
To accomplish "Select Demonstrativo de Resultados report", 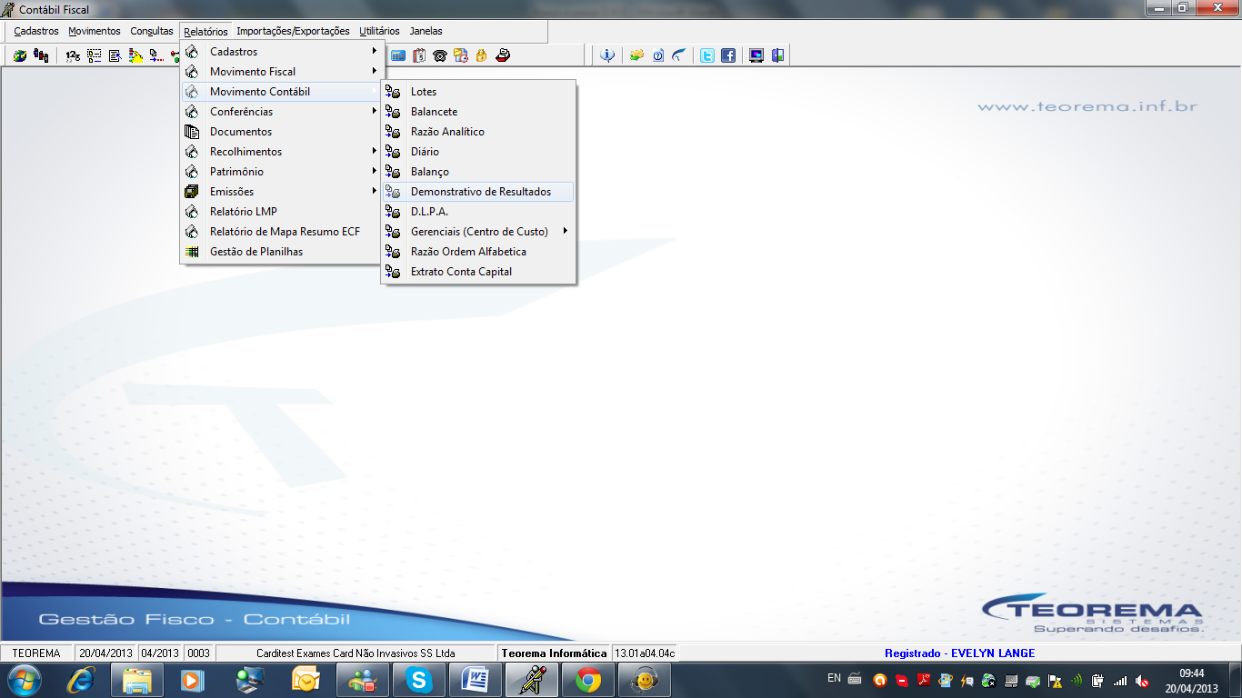I will tap(478, 192).
